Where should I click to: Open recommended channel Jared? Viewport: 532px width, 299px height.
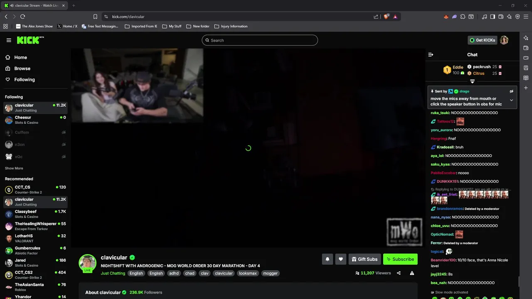coord(35,263)
